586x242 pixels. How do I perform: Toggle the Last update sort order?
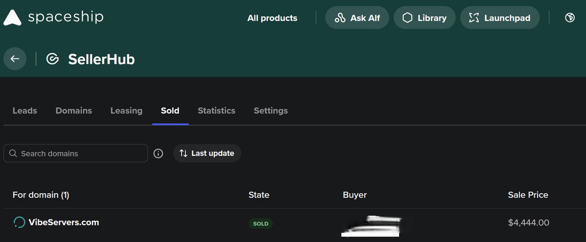[x=207, y=153]
